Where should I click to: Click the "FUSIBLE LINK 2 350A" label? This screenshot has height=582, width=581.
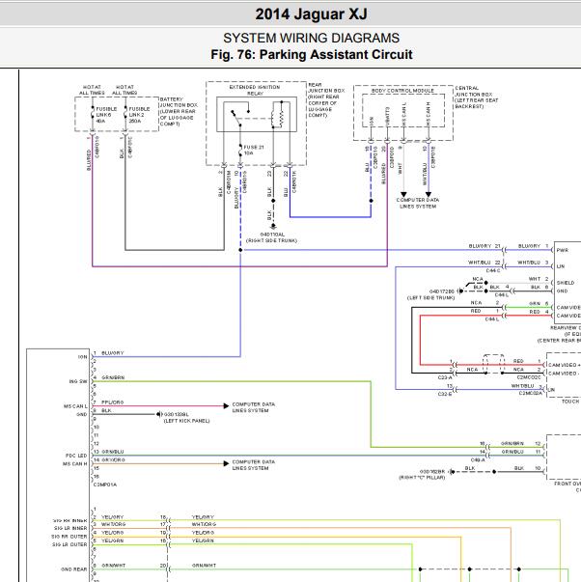139,115
